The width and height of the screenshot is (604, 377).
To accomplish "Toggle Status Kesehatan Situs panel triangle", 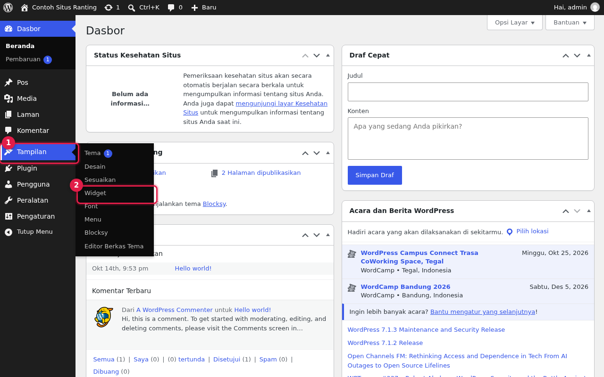I will coord(328,55).
